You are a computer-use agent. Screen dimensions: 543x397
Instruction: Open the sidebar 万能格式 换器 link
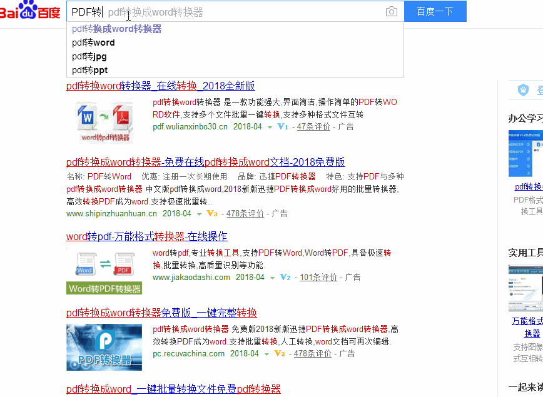point(528,327)
